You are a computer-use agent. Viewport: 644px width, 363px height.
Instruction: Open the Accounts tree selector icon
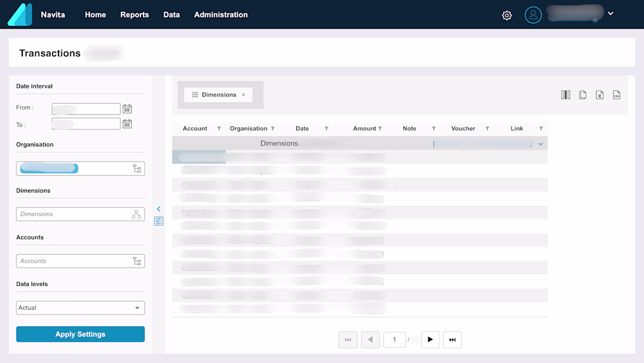point(137,261)
